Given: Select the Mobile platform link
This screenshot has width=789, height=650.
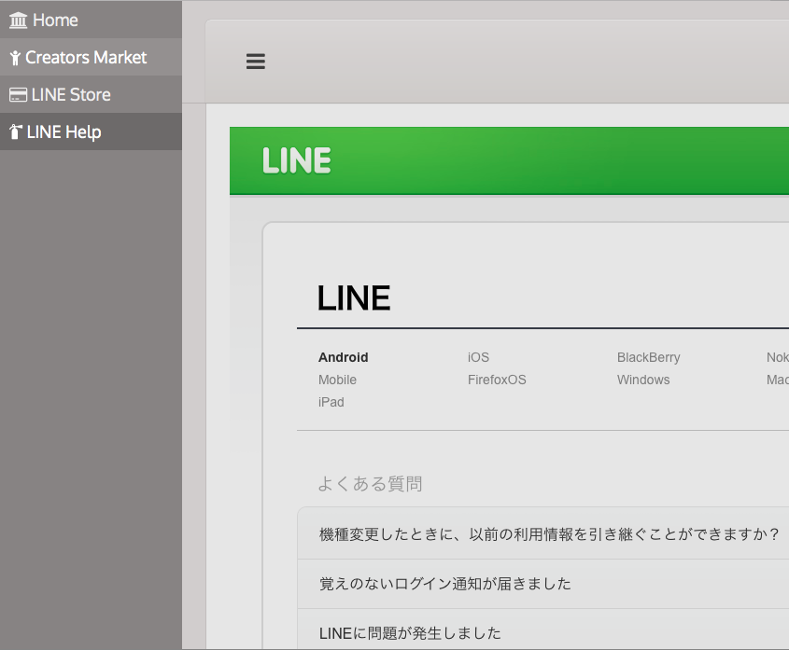Looking at the screenshot, I should tap(337, 380).
